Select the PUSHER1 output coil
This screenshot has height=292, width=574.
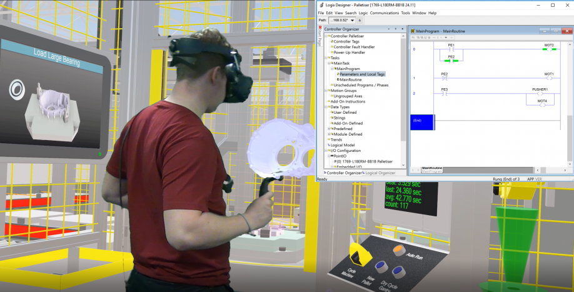540,94
